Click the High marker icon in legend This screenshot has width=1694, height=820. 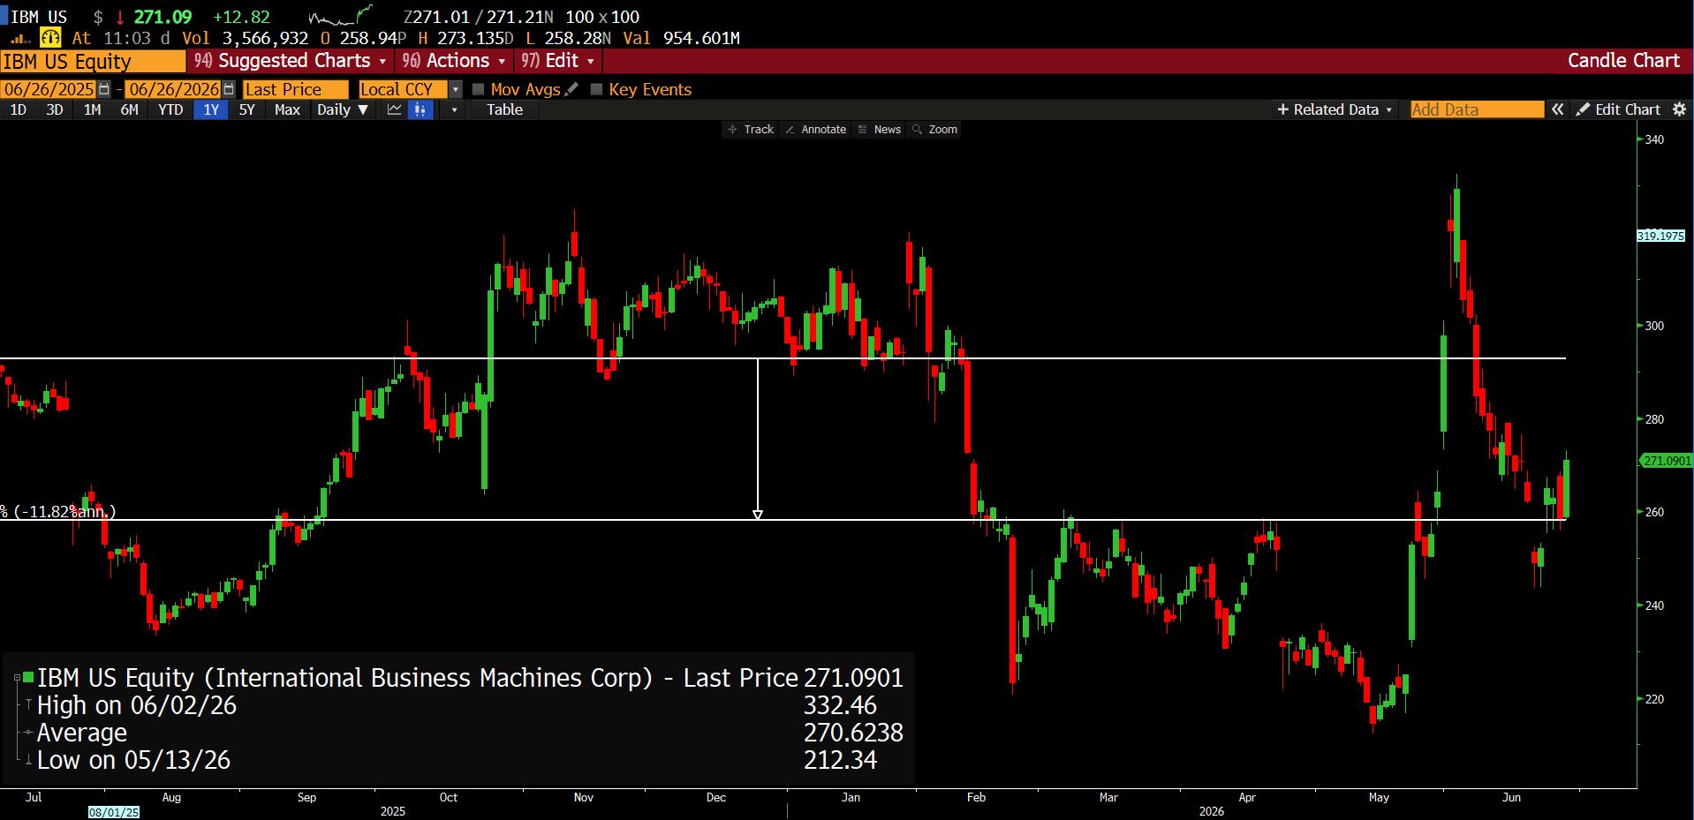[x=29, y=705]
